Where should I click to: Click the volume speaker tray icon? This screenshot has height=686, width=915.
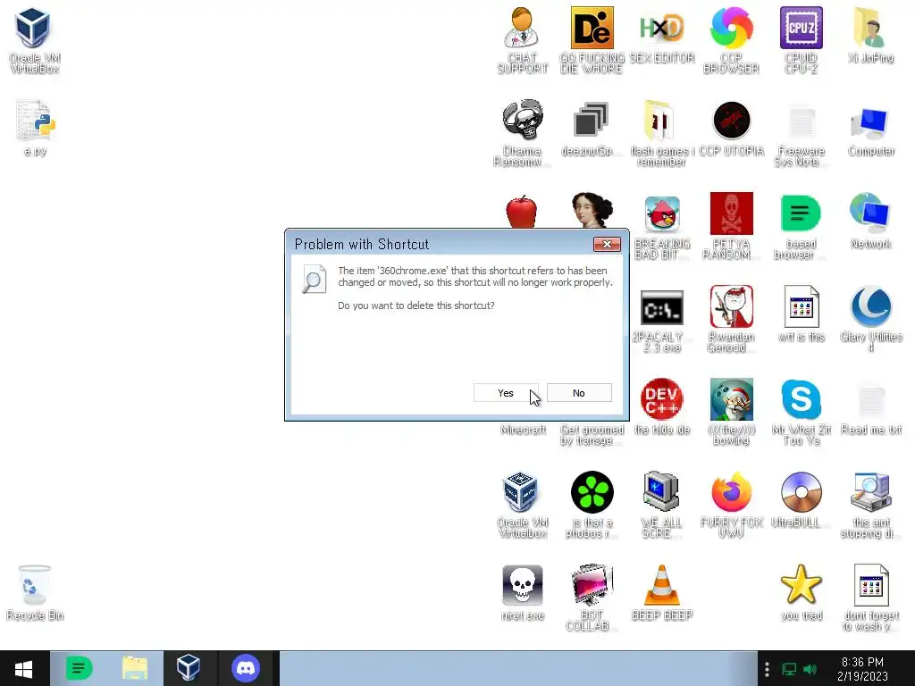click(810, 669)
